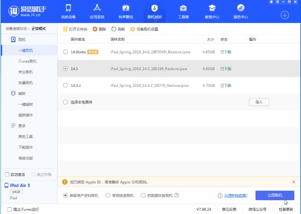The height and width of the screenshot is (214, 301).
Task: Click the help icon beside 防数据恢复刷机
Action: click(x=177, y=195)
